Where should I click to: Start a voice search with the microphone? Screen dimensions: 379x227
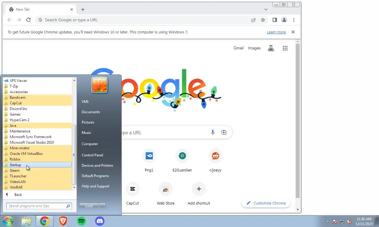click(x=213, y=132)
